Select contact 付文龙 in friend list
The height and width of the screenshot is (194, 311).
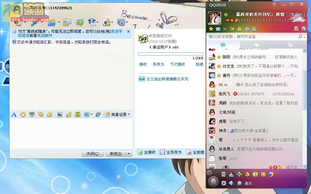[x=255, y=66]
